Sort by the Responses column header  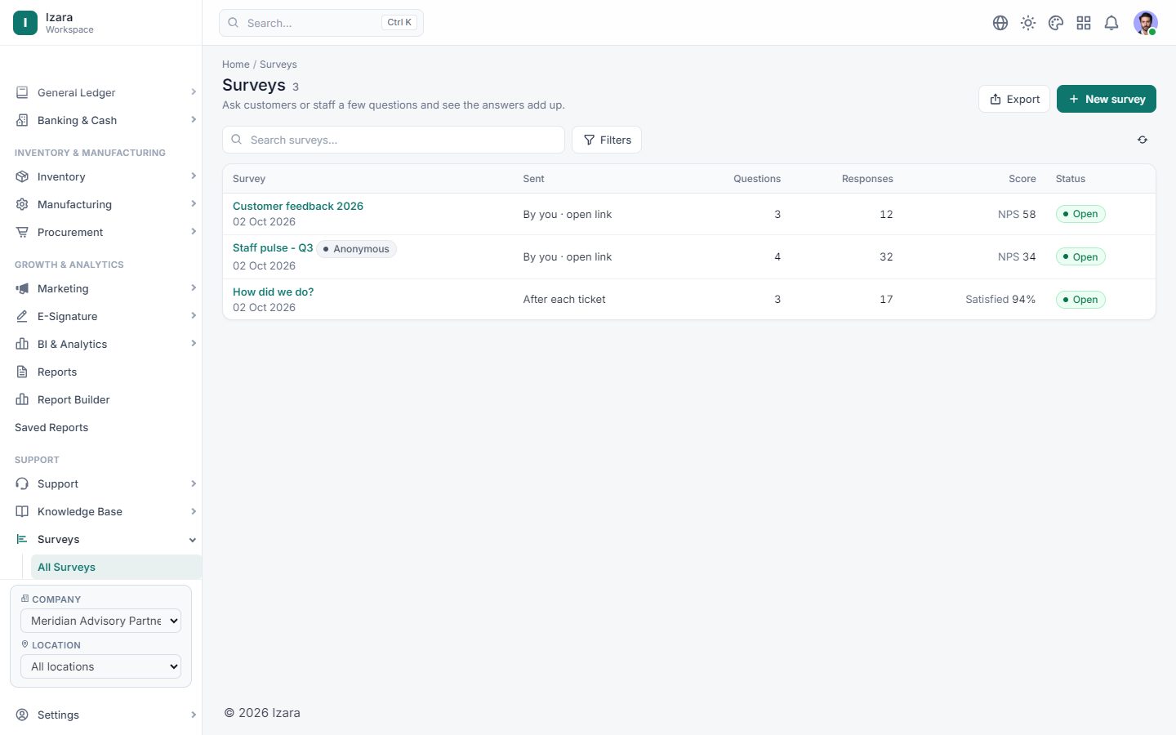[x=867, y=179]
